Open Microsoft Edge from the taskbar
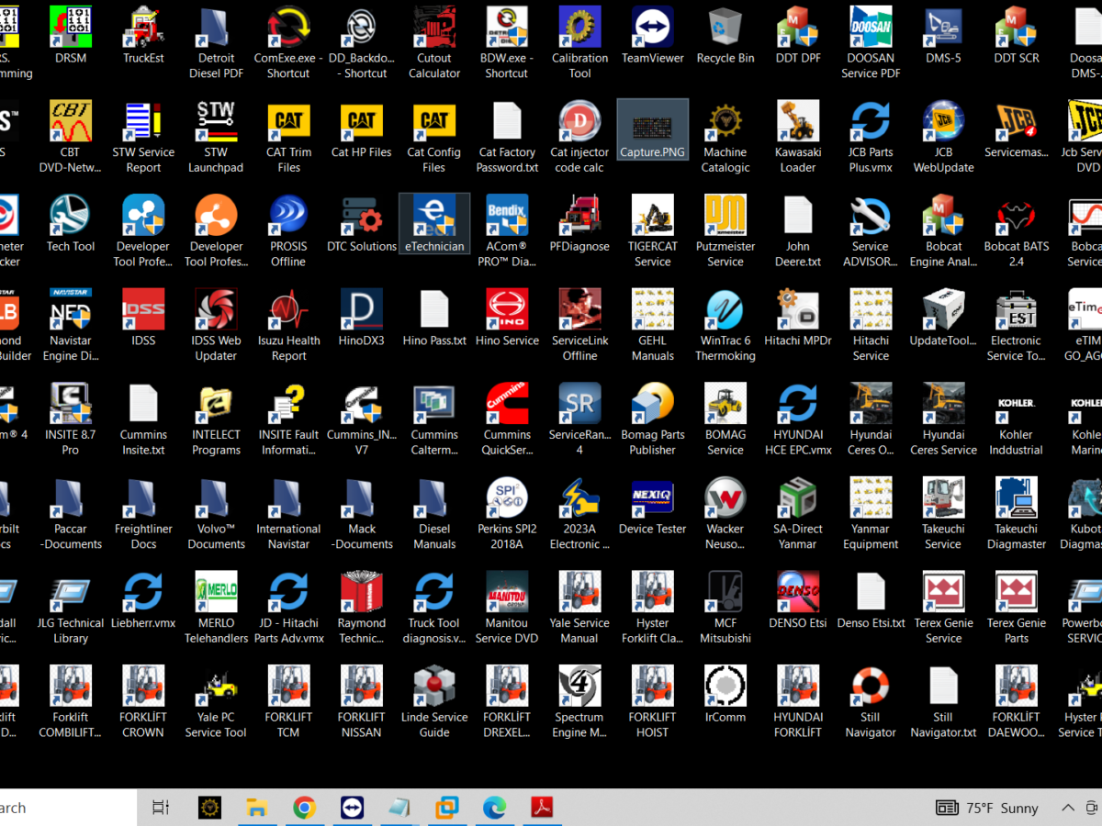This screenshot has height=826, width=1102. tap(494, 808)
